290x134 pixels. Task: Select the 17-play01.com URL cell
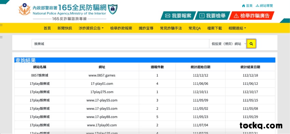click(102, 84)
